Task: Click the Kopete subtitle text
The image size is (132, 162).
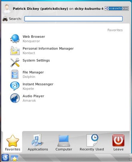Action: (28, 89)
